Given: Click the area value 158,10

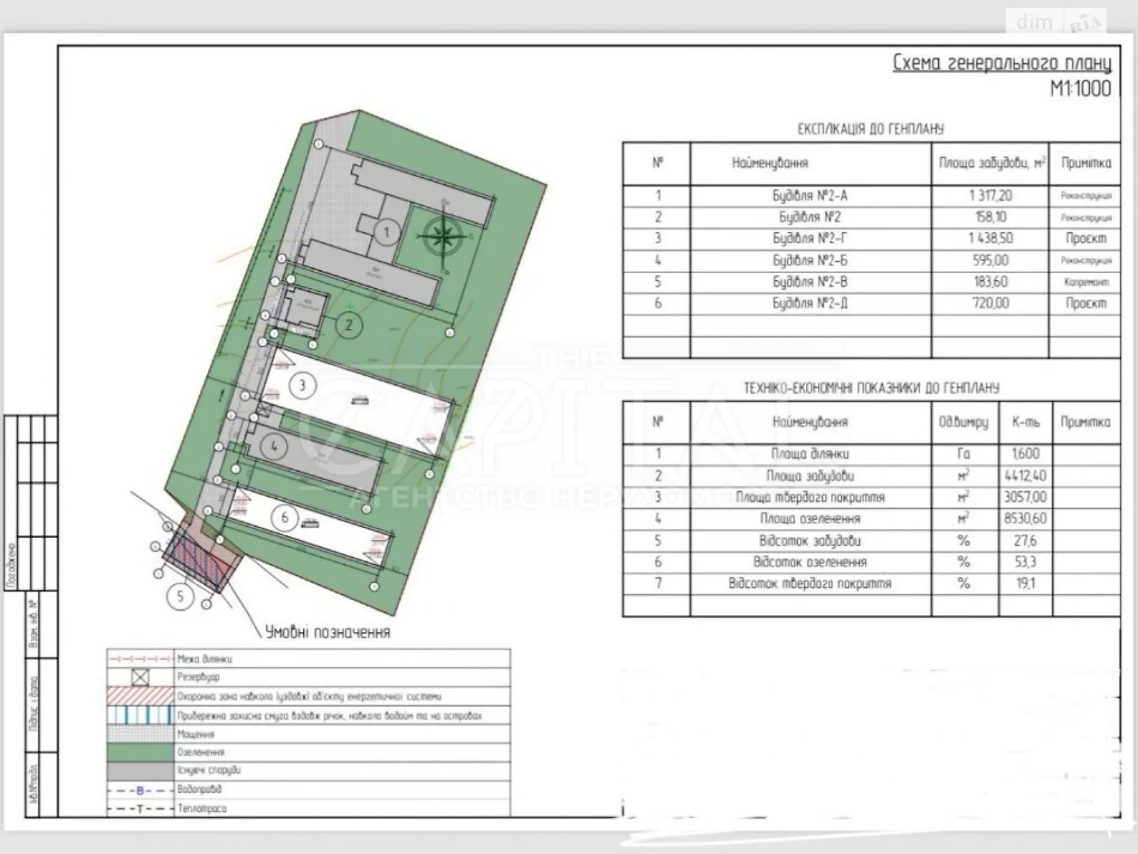Looking at the screenshot, I should click(x=990, y=217).
